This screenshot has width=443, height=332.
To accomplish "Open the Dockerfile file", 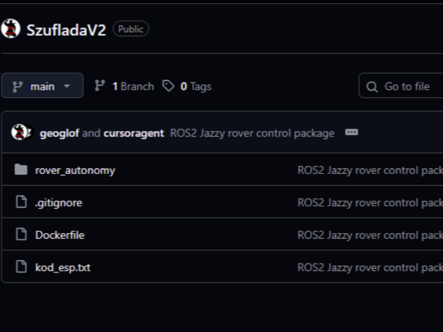I will click(60, 235).
